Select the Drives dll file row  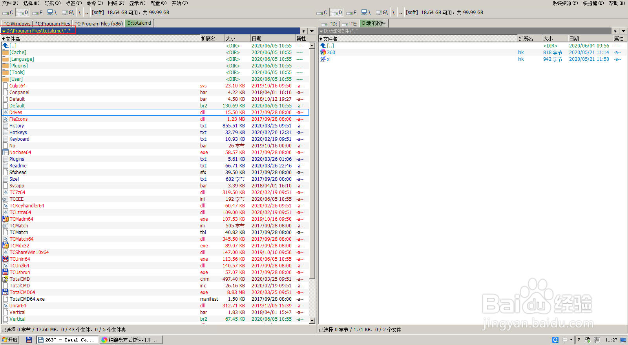pyautogui.click(x=155, y=113)
